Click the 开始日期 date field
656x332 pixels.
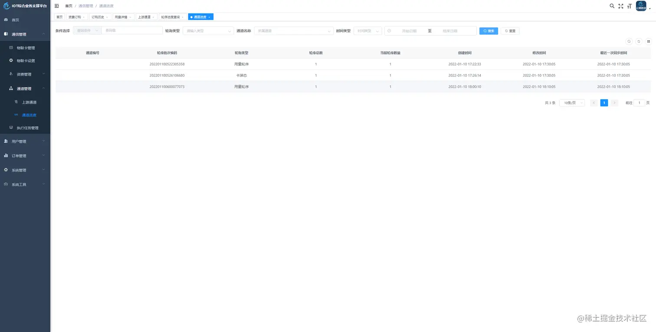(409, 31)
